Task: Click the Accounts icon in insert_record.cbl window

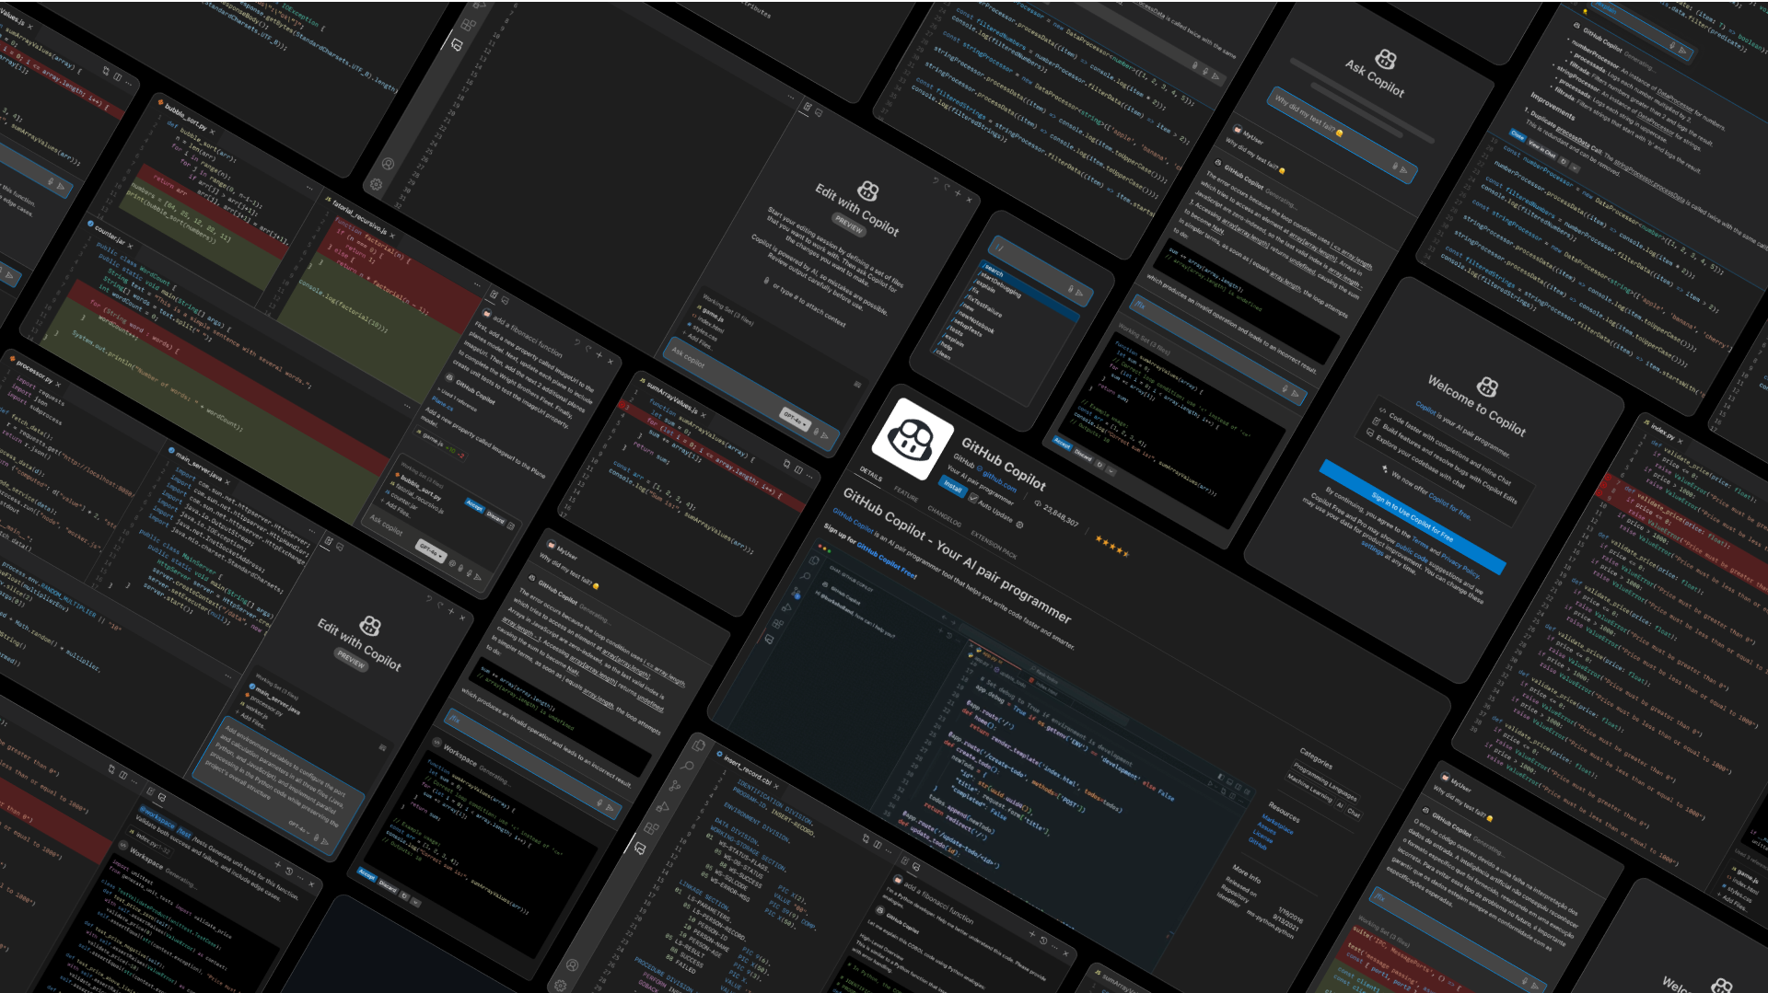Action: (x=572, y=964)
